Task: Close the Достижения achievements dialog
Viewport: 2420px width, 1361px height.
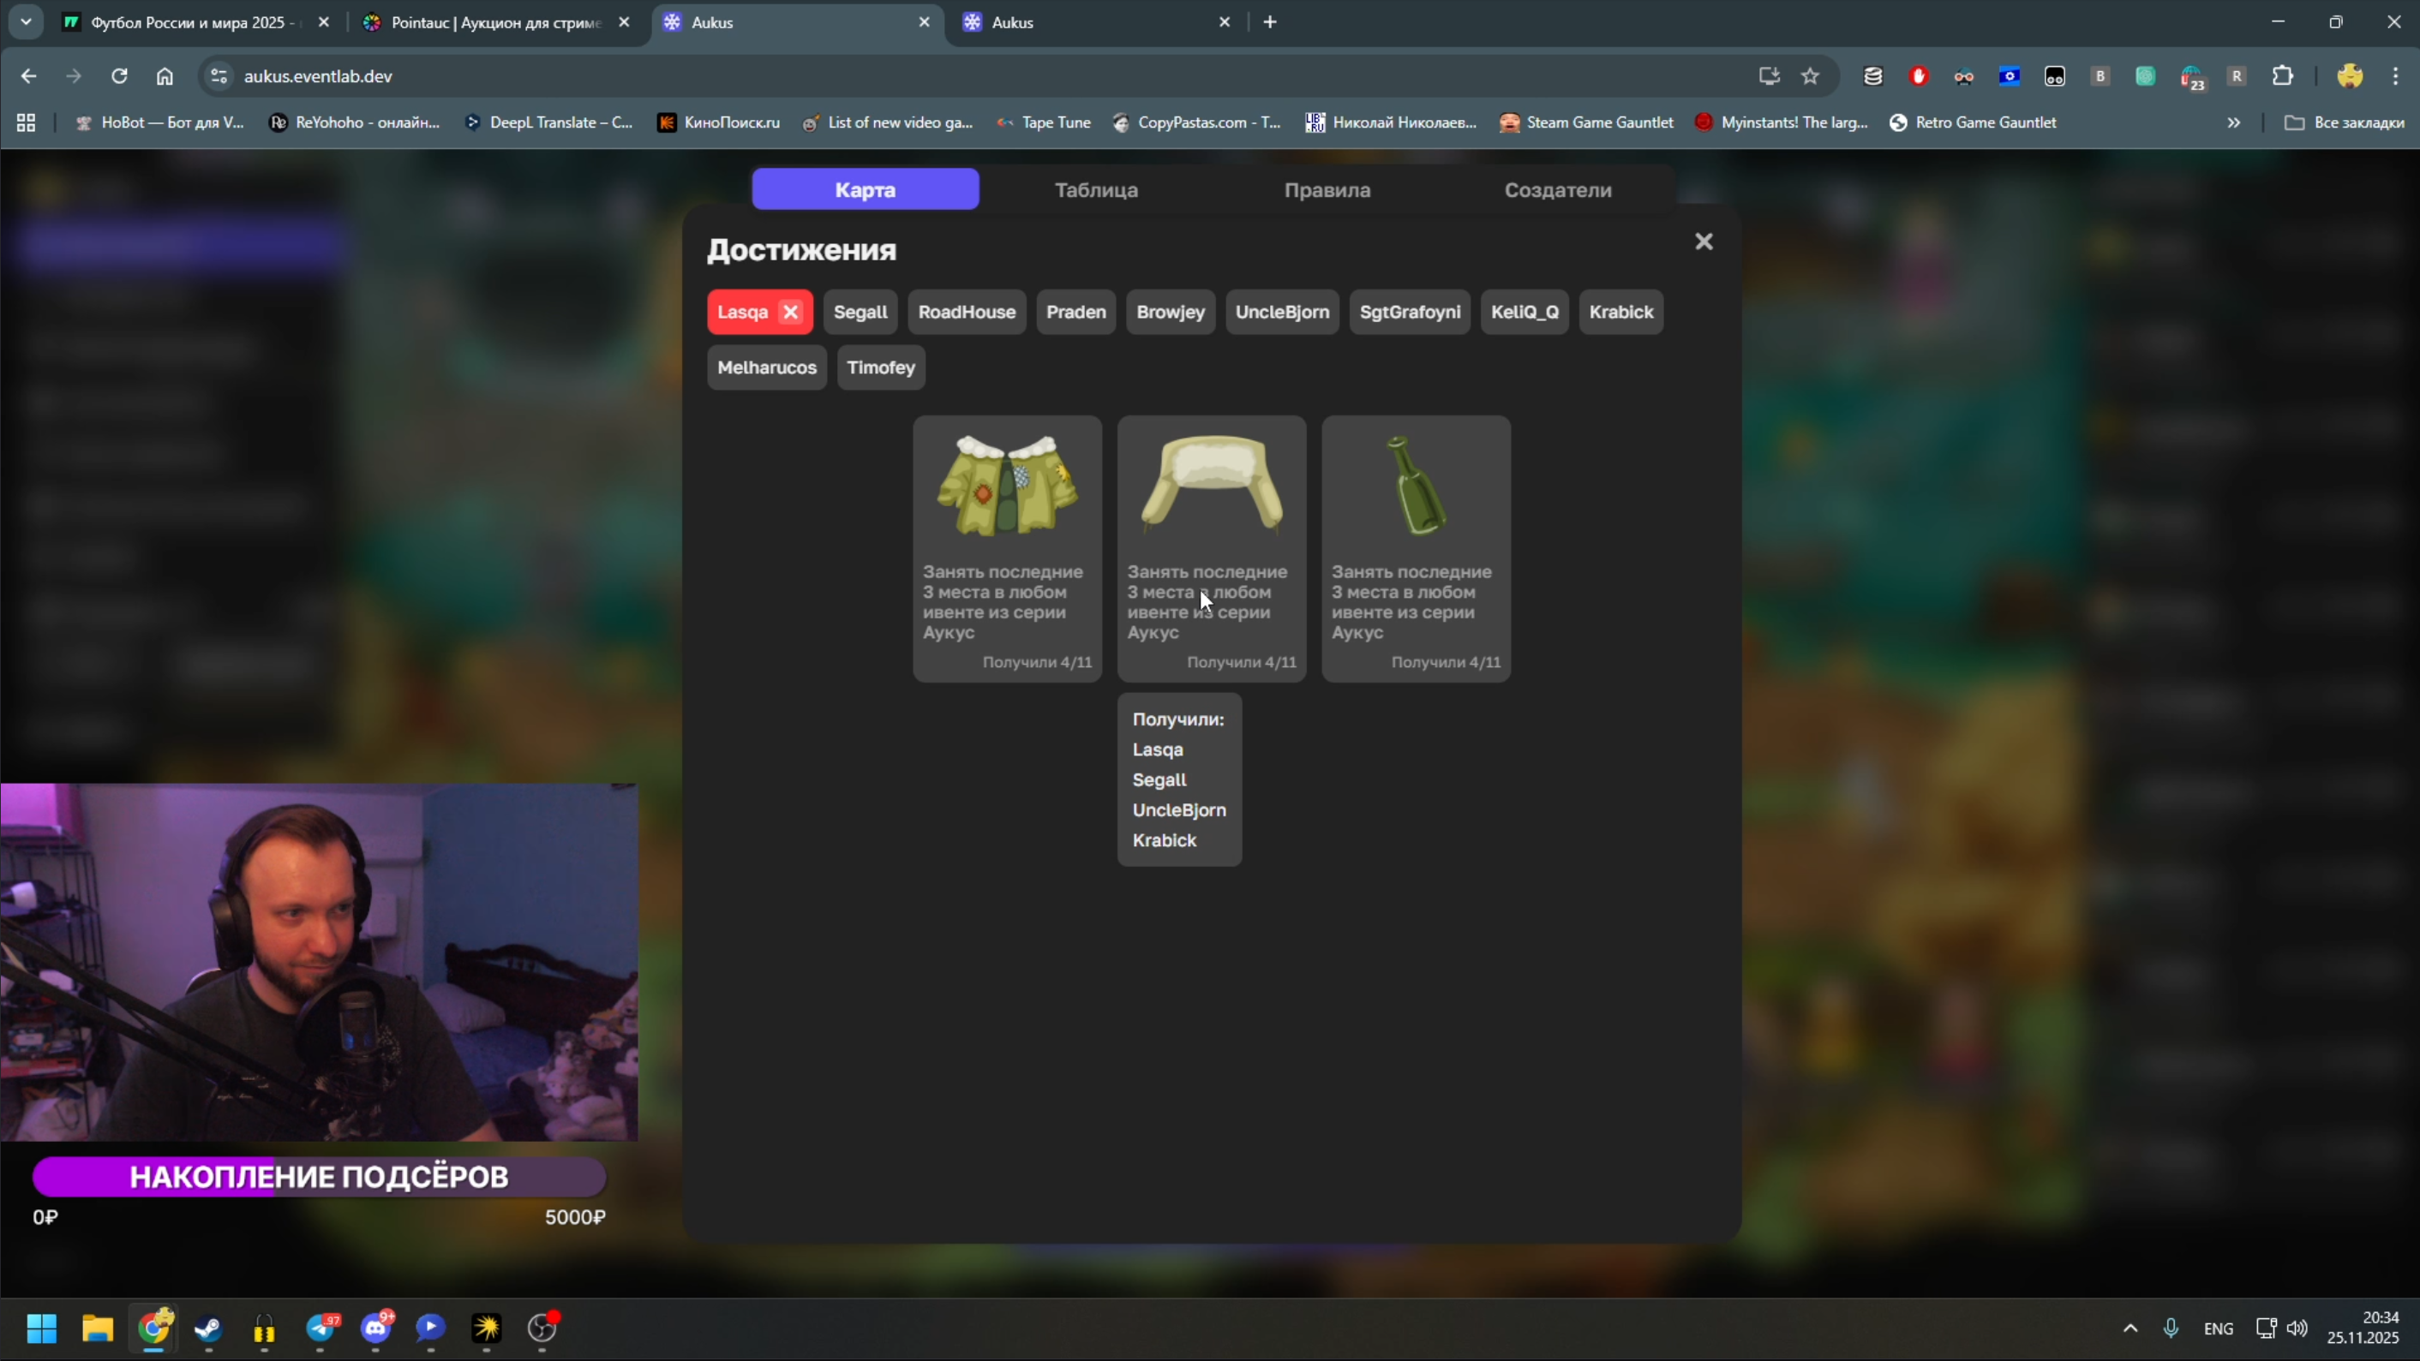Action: (1704, 242)
